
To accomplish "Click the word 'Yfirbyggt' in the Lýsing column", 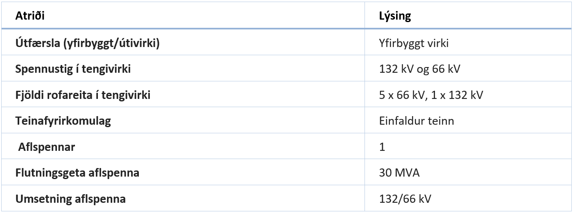I will pyautogui.click(x=399, y=43).
